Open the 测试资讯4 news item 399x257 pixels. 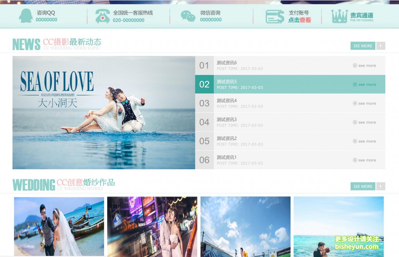pos(226,100)
